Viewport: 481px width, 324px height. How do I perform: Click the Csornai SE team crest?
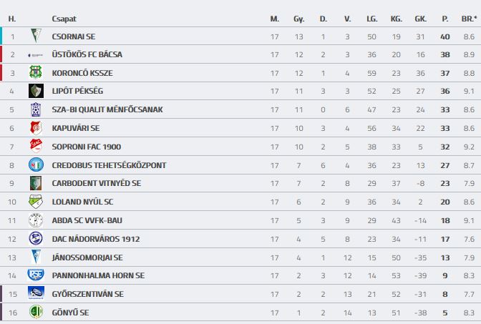pos(35,36)
